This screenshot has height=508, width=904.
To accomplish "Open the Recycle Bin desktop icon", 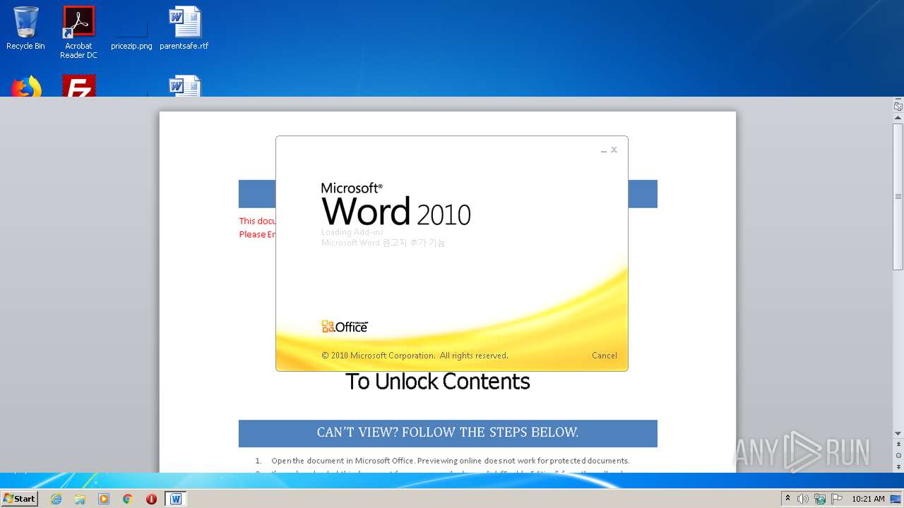I will click(x=25, y=28).
